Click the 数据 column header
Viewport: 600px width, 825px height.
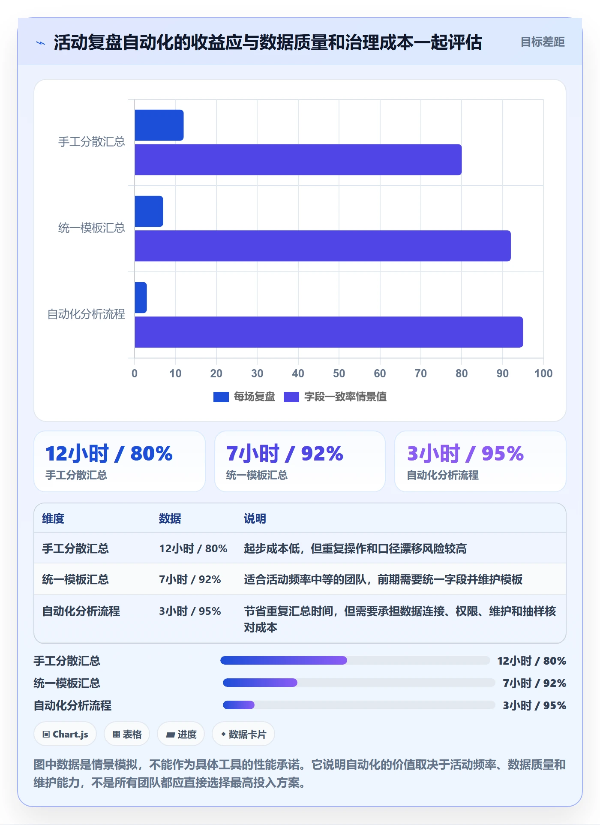pos(170,518)
